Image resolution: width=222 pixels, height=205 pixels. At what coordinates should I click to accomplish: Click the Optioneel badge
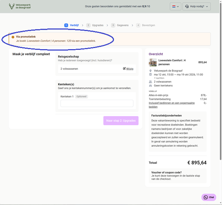[81, 96]
